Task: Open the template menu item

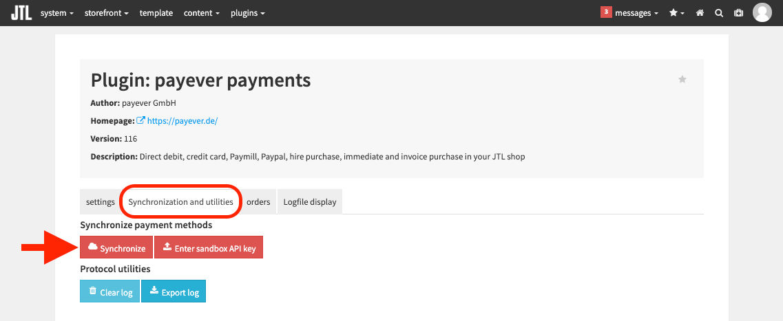Action: (x=156, y=13)
